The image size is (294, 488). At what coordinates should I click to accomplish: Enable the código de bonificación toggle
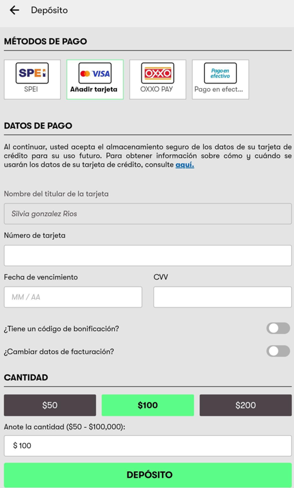278,328
